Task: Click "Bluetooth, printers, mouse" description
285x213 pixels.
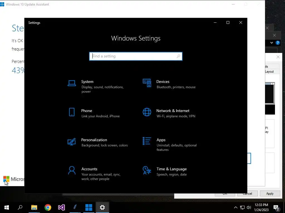Action: pos(176,87)
